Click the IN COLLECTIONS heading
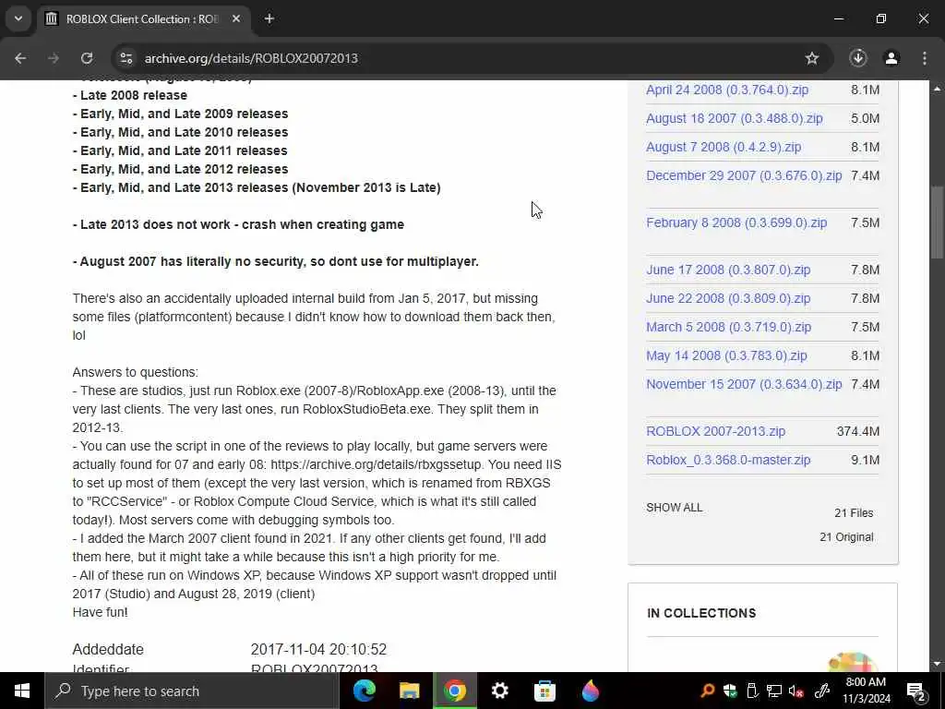 (701, 613)
